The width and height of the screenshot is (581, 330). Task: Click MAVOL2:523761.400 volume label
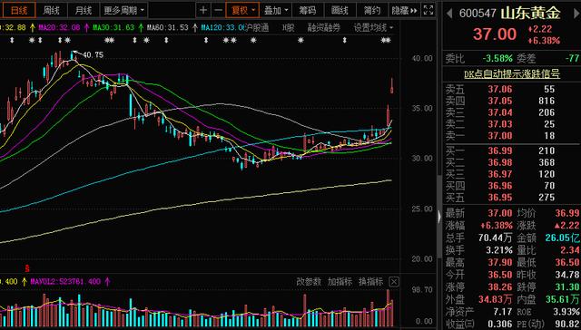coord(65,282)
